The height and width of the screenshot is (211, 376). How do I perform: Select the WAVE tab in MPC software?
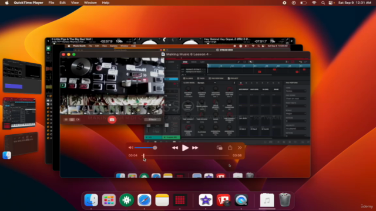click(x=194, y=62)
